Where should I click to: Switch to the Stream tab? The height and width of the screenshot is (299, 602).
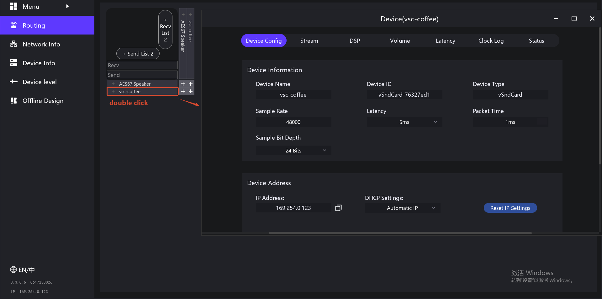tap(309, 40)
